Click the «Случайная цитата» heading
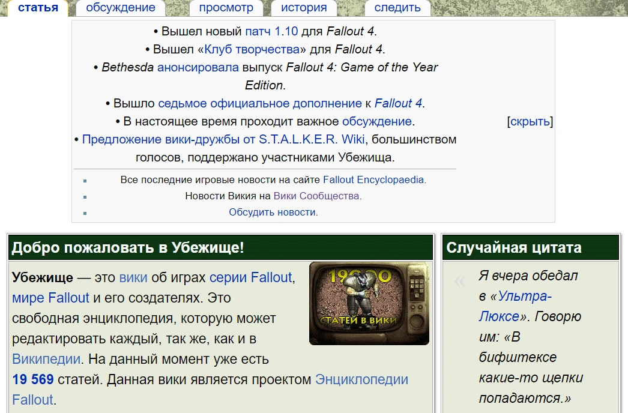The image size is (628, 413). click(514, 247)
